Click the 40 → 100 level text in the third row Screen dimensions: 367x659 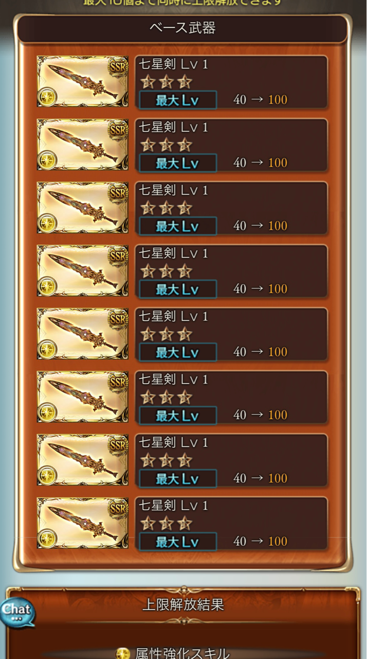[261, 226]
